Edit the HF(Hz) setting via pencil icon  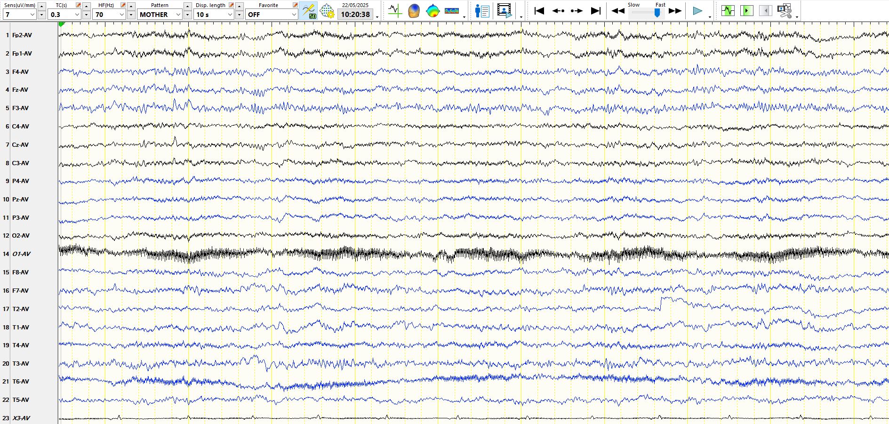[x=123, y=5]
